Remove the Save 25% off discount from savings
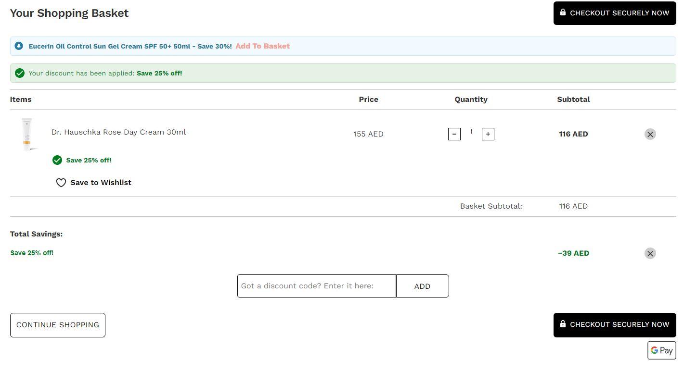This screenshot has width=684, height=372. [650, 253]
